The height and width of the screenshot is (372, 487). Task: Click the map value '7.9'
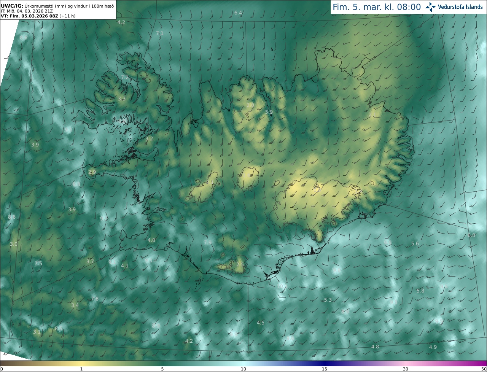click(208, 243)
